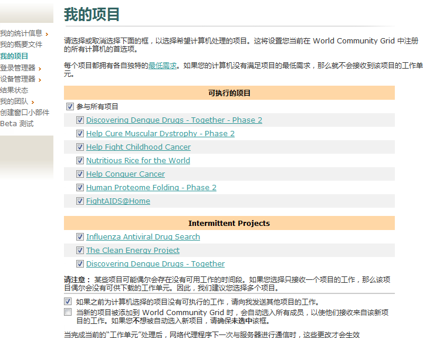Open Beta 测试 sidebar item
423x338 pixels.
pyautogui.click(x=17, y=124)
